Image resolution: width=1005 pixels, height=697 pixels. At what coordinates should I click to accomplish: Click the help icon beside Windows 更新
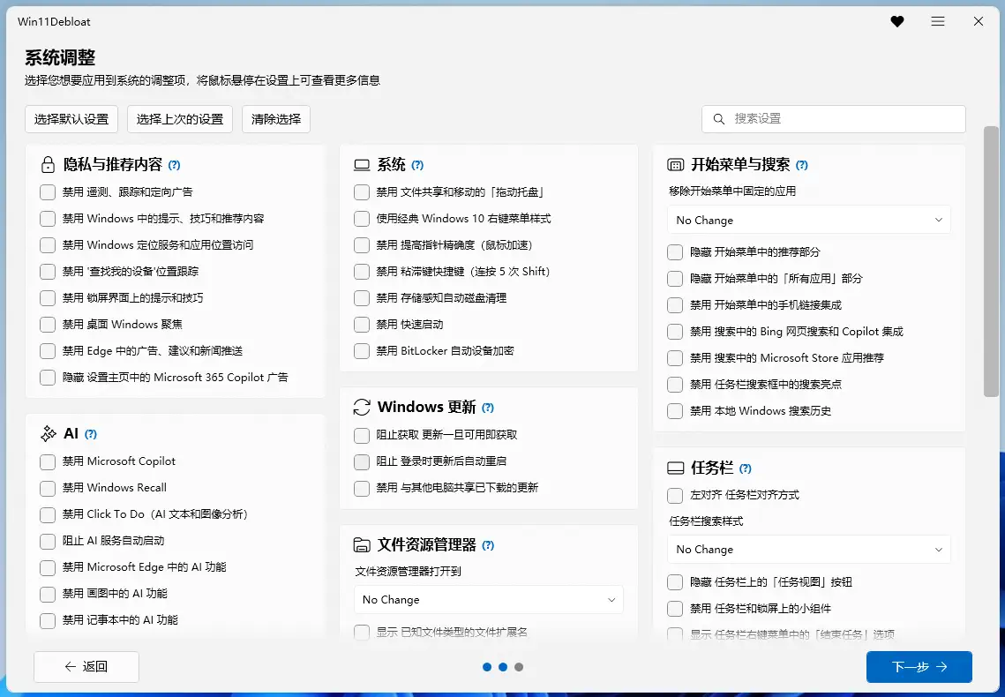488,408
